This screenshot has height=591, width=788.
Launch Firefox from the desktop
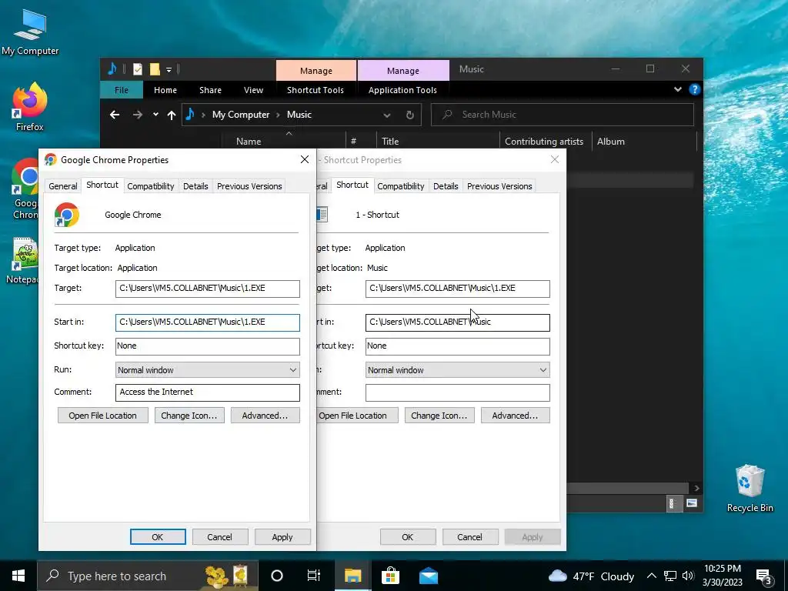tap(30, 106)
